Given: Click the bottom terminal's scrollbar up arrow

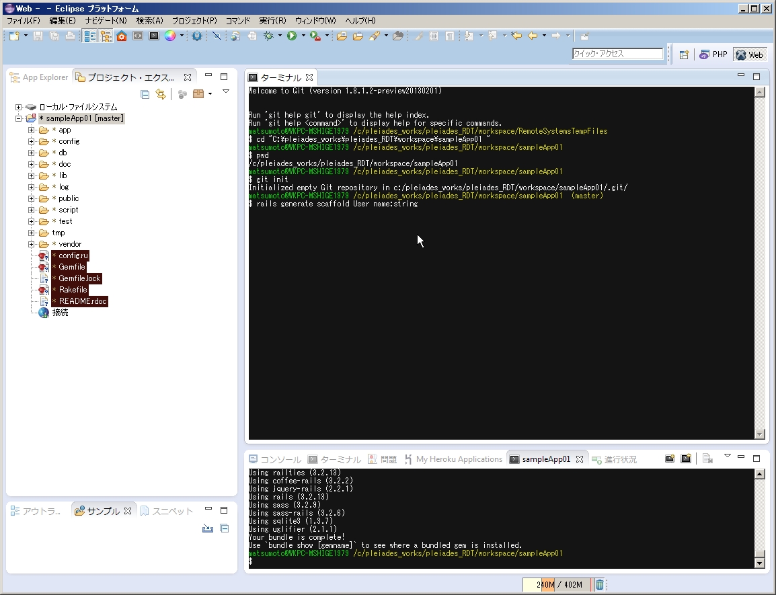Looking at the screenshot, I should coord(760,474).
